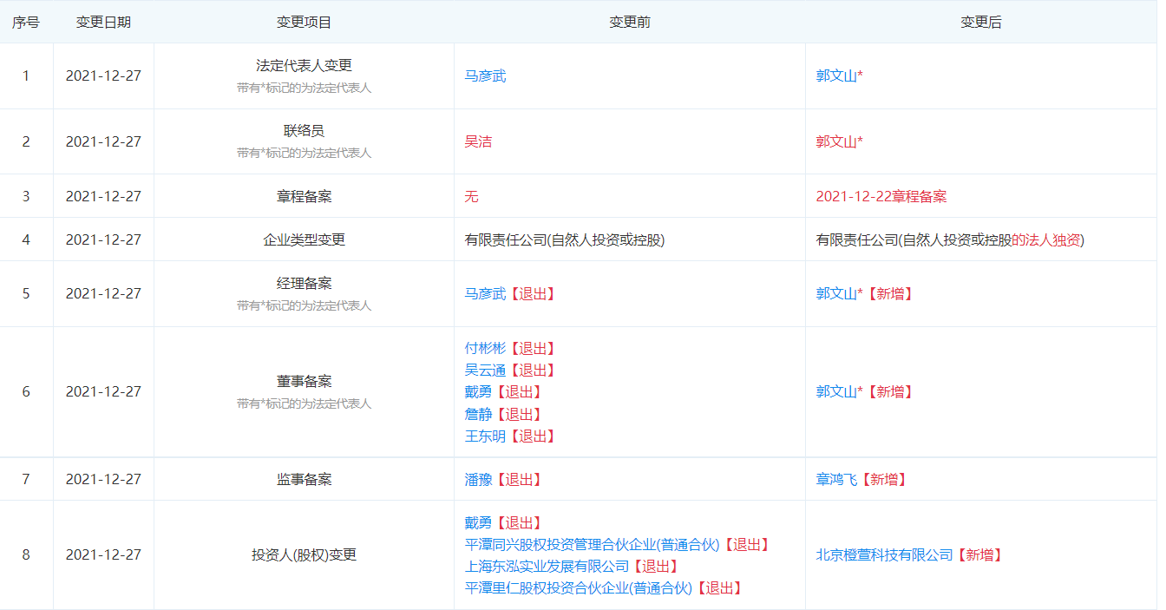
Task: Open 潘豫 in the 监事备案 row
Action: tap(478, 479)
